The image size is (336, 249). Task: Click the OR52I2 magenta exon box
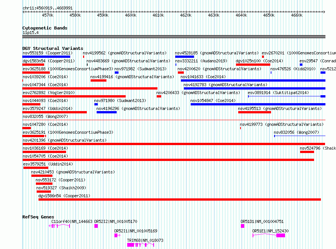[x=96, y=226]
